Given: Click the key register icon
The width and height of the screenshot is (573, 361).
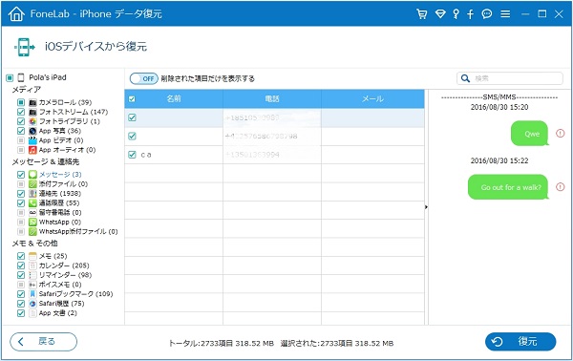Looking at the screenshot, I should 456,14.
